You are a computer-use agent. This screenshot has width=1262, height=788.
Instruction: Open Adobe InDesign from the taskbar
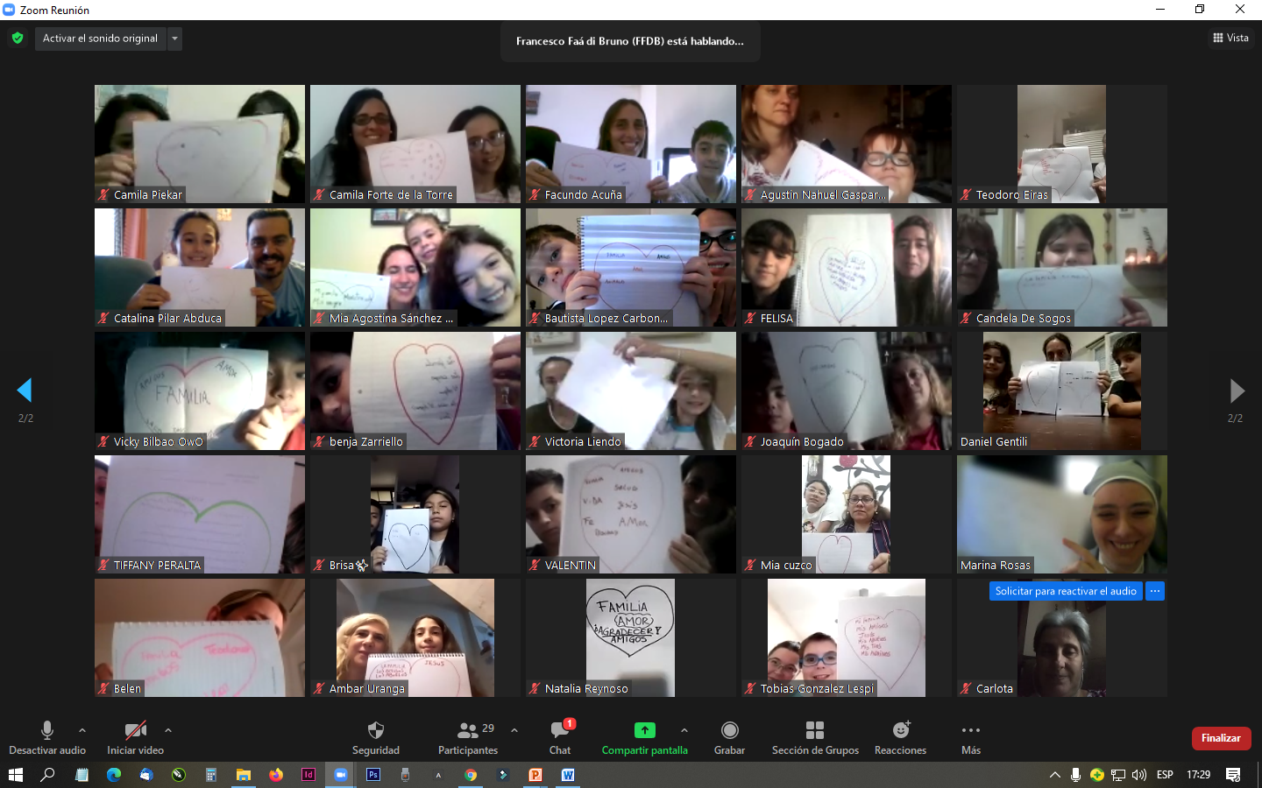pos(308,775)
